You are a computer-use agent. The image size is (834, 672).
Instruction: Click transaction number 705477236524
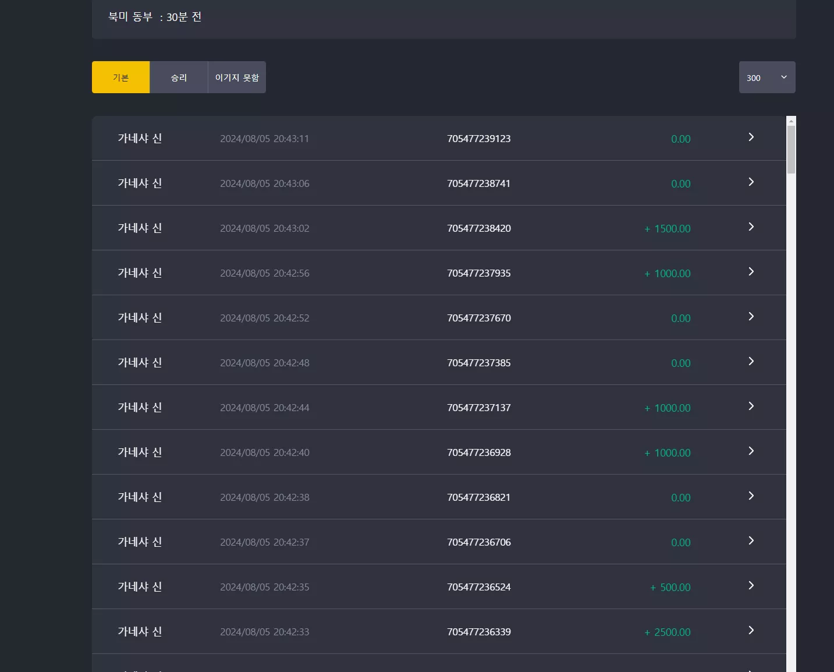479,587
